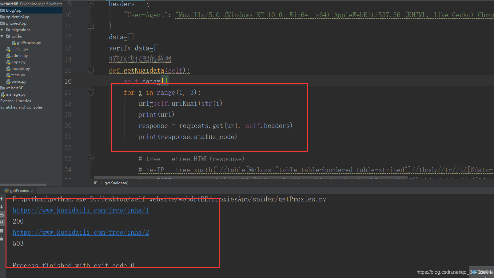Viewport: 494px width, 278px height.
Task: Collapse the fold marker at line 11
Action: coord(91,26)
